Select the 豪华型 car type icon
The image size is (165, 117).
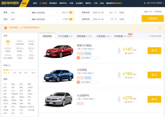(x=19, y=48)
